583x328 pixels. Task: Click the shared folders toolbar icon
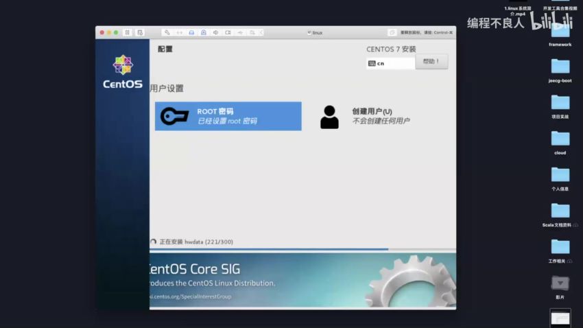(252, 33)
